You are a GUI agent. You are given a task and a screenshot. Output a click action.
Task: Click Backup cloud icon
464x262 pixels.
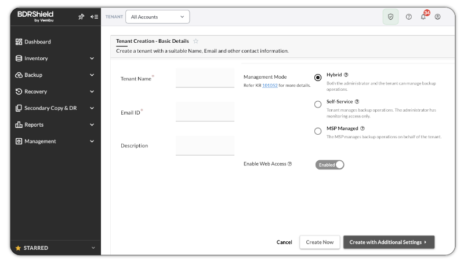click(19, 75)
